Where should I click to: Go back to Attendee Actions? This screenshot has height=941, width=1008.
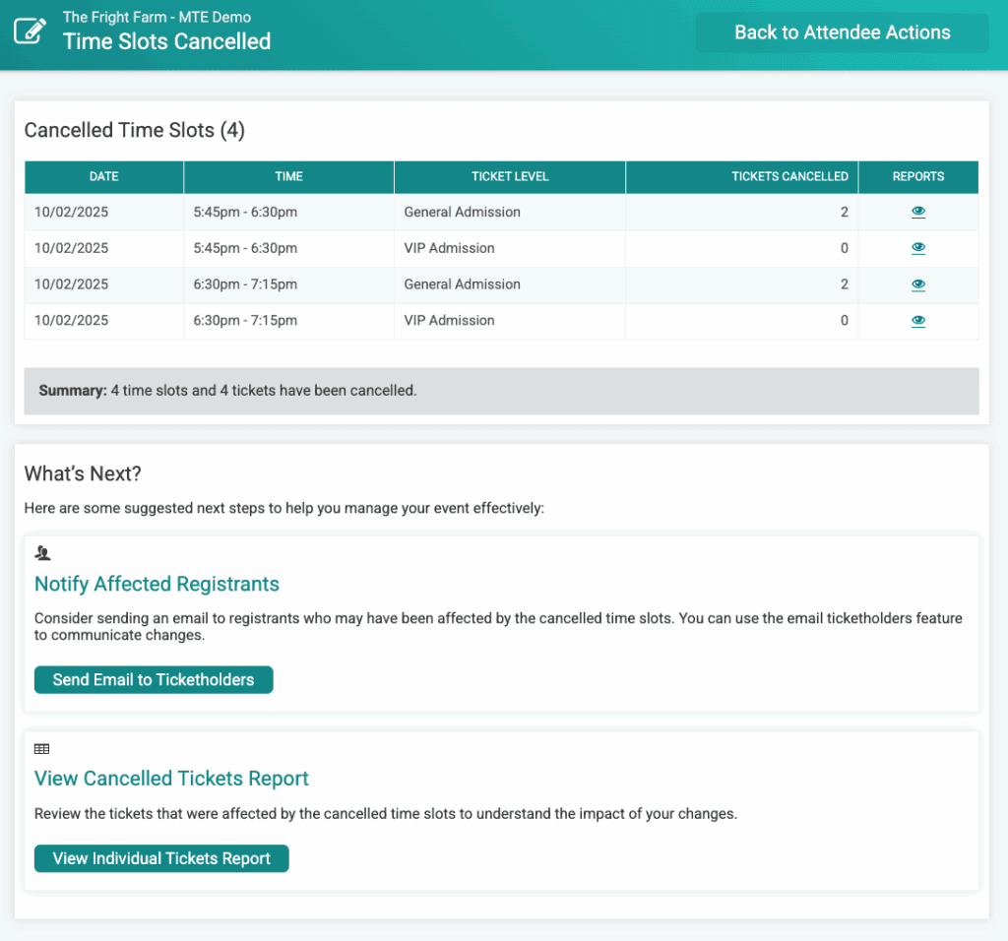point(842,32)
